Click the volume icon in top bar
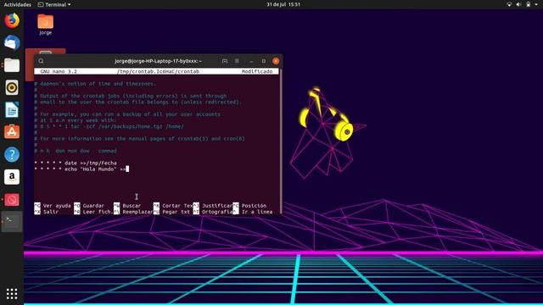The image size is (543, 305). pos(518,4)
